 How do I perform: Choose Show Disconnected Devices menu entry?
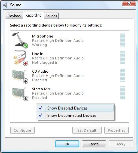point(75,115)
